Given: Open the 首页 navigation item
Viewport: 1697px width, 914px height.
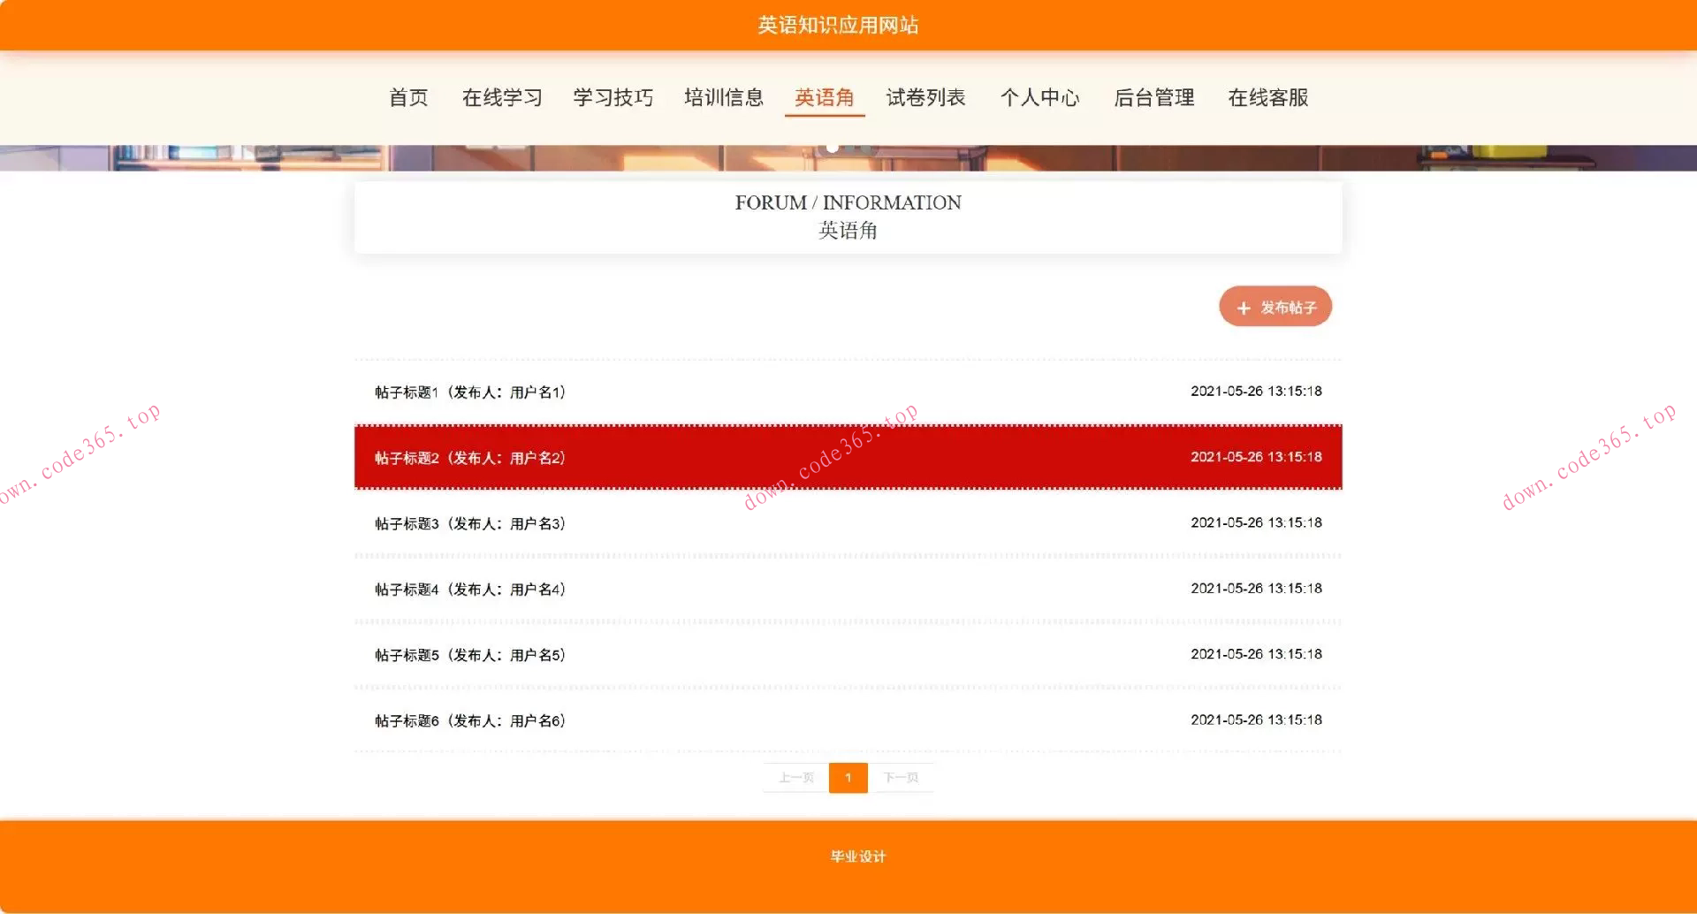Looking at the screenshot, I should pyautogui.click(x=407, y=98).
